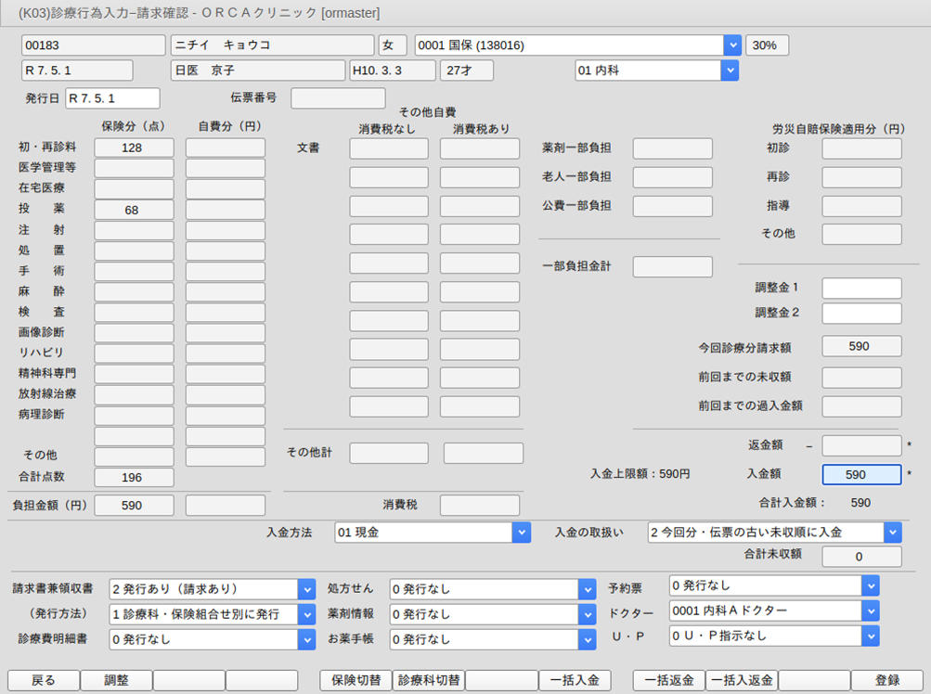
Task: Click the 登録 button
Action: 886,680
